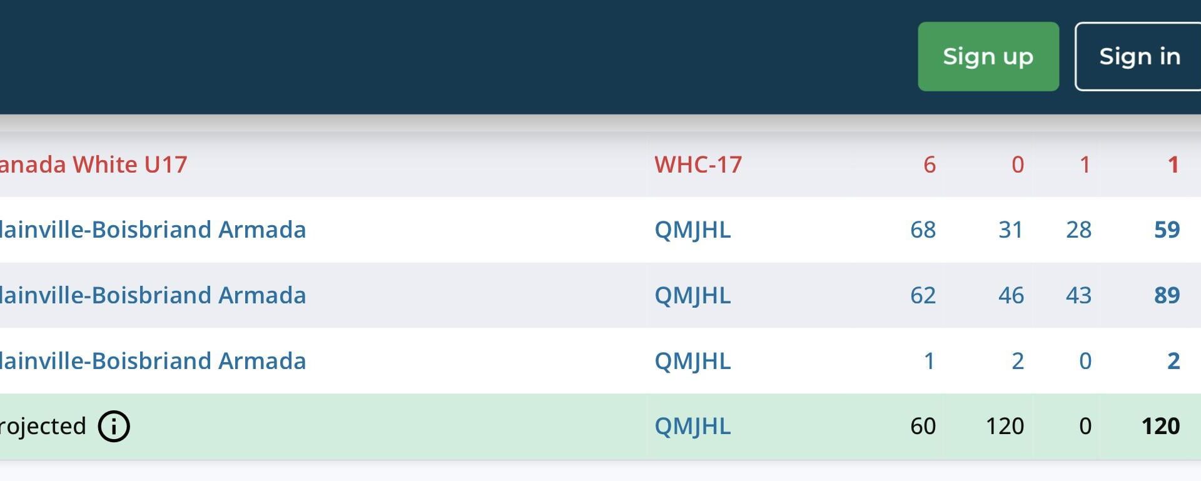This screenshot has width=1201, height=481.
Task: Click the 46 goals stat value
Action: point(1010,295)
